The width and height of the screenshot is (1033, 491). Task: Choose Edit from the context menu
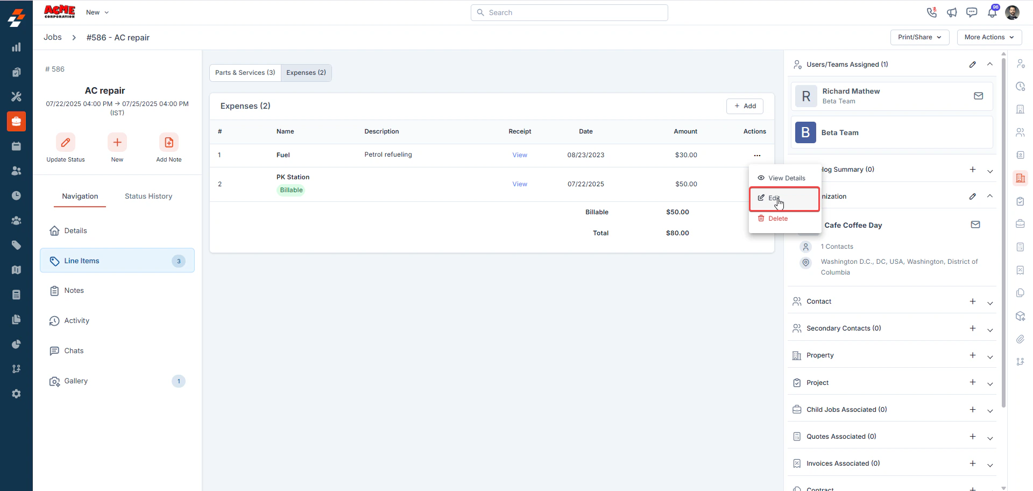click(785, 198)
